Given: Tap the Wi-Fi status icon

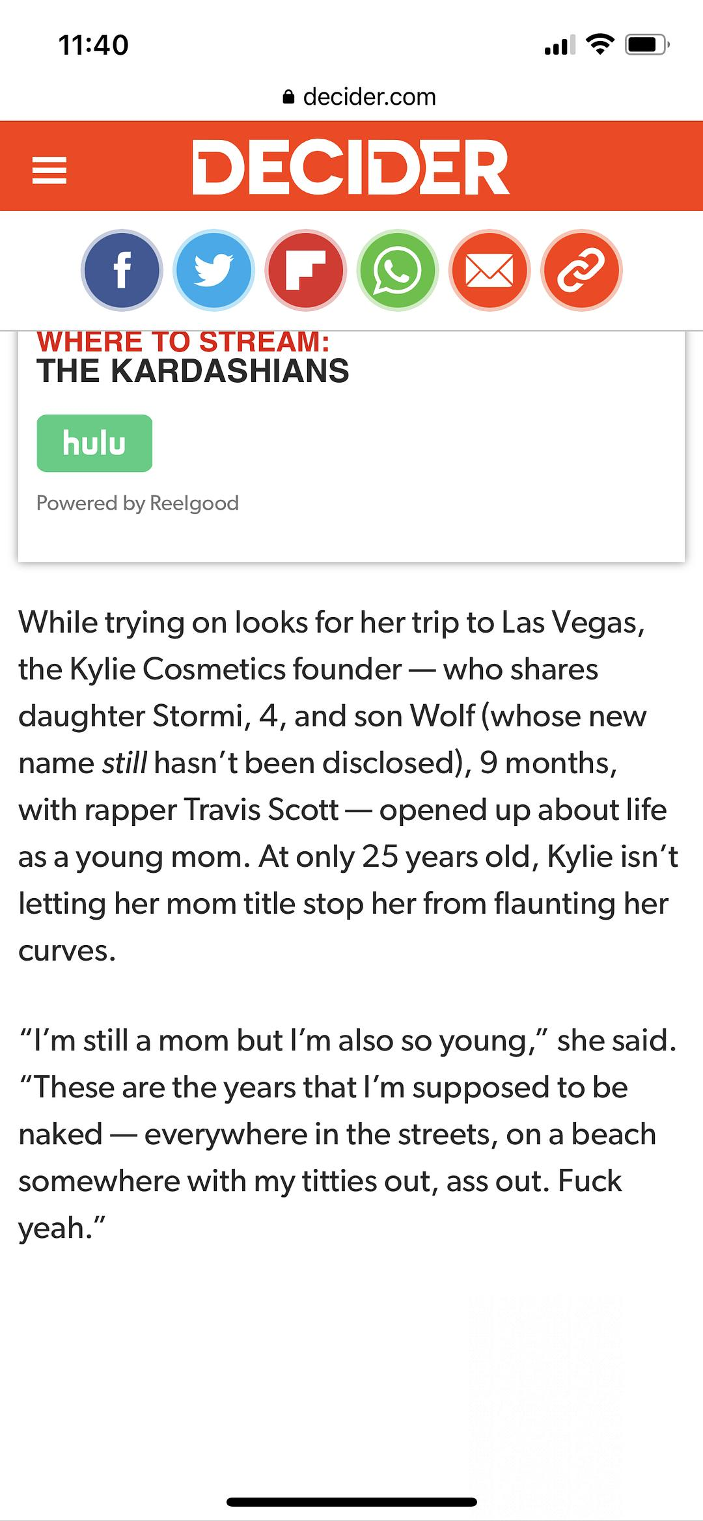Looking at the screenshot, I should (x=600, y=44).
